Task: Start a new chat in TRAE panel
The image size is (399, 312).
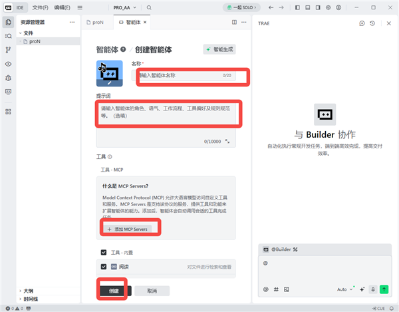Action: (362, 23)
